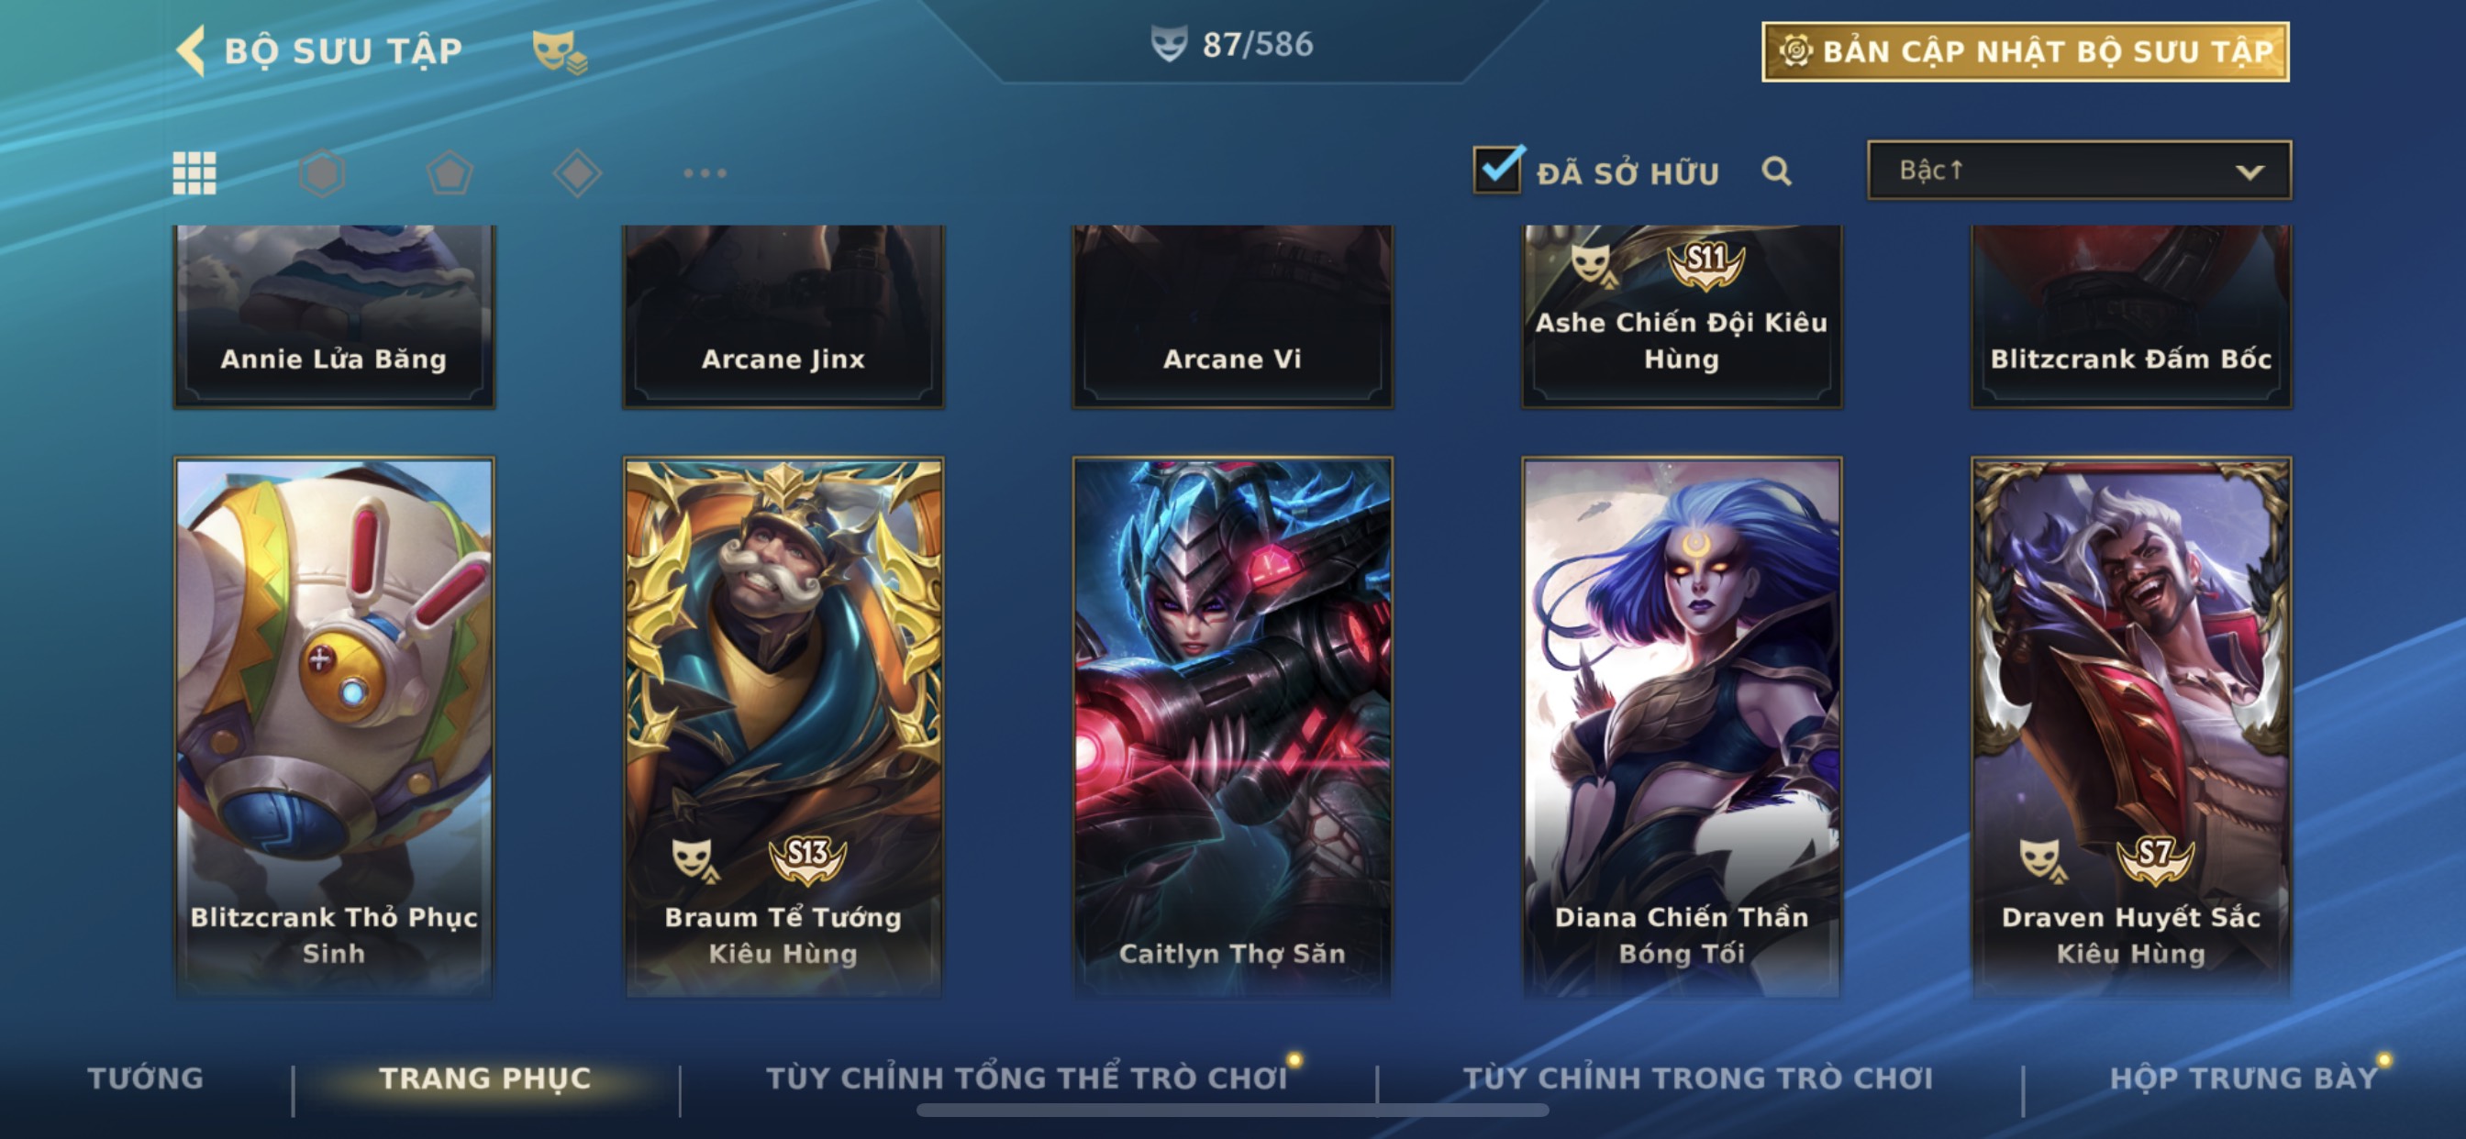Select Diana Chiến Thần Bóng Tối card
The width and height of the screenshot is (2466, 1139).
click(1681, 727)
